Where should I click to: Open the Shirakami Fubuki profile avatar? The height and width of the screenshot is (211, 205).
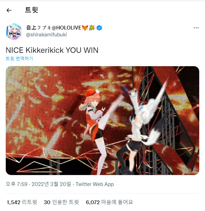pyautogui.click(x=14, y=32)
